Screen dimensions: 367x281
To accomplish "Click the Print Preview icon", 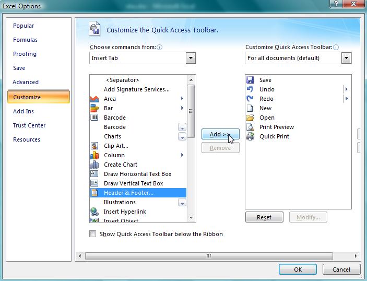I will coord(250,127).
